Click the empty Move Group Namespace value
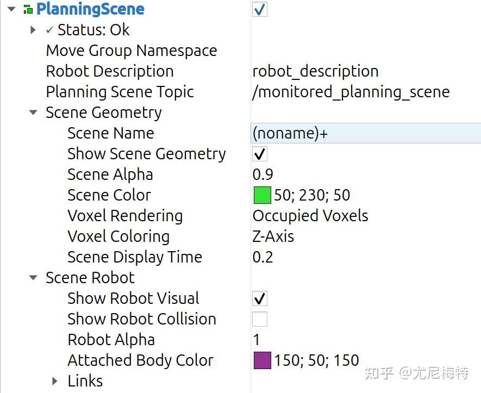481x393 pixels. point(366,51)
